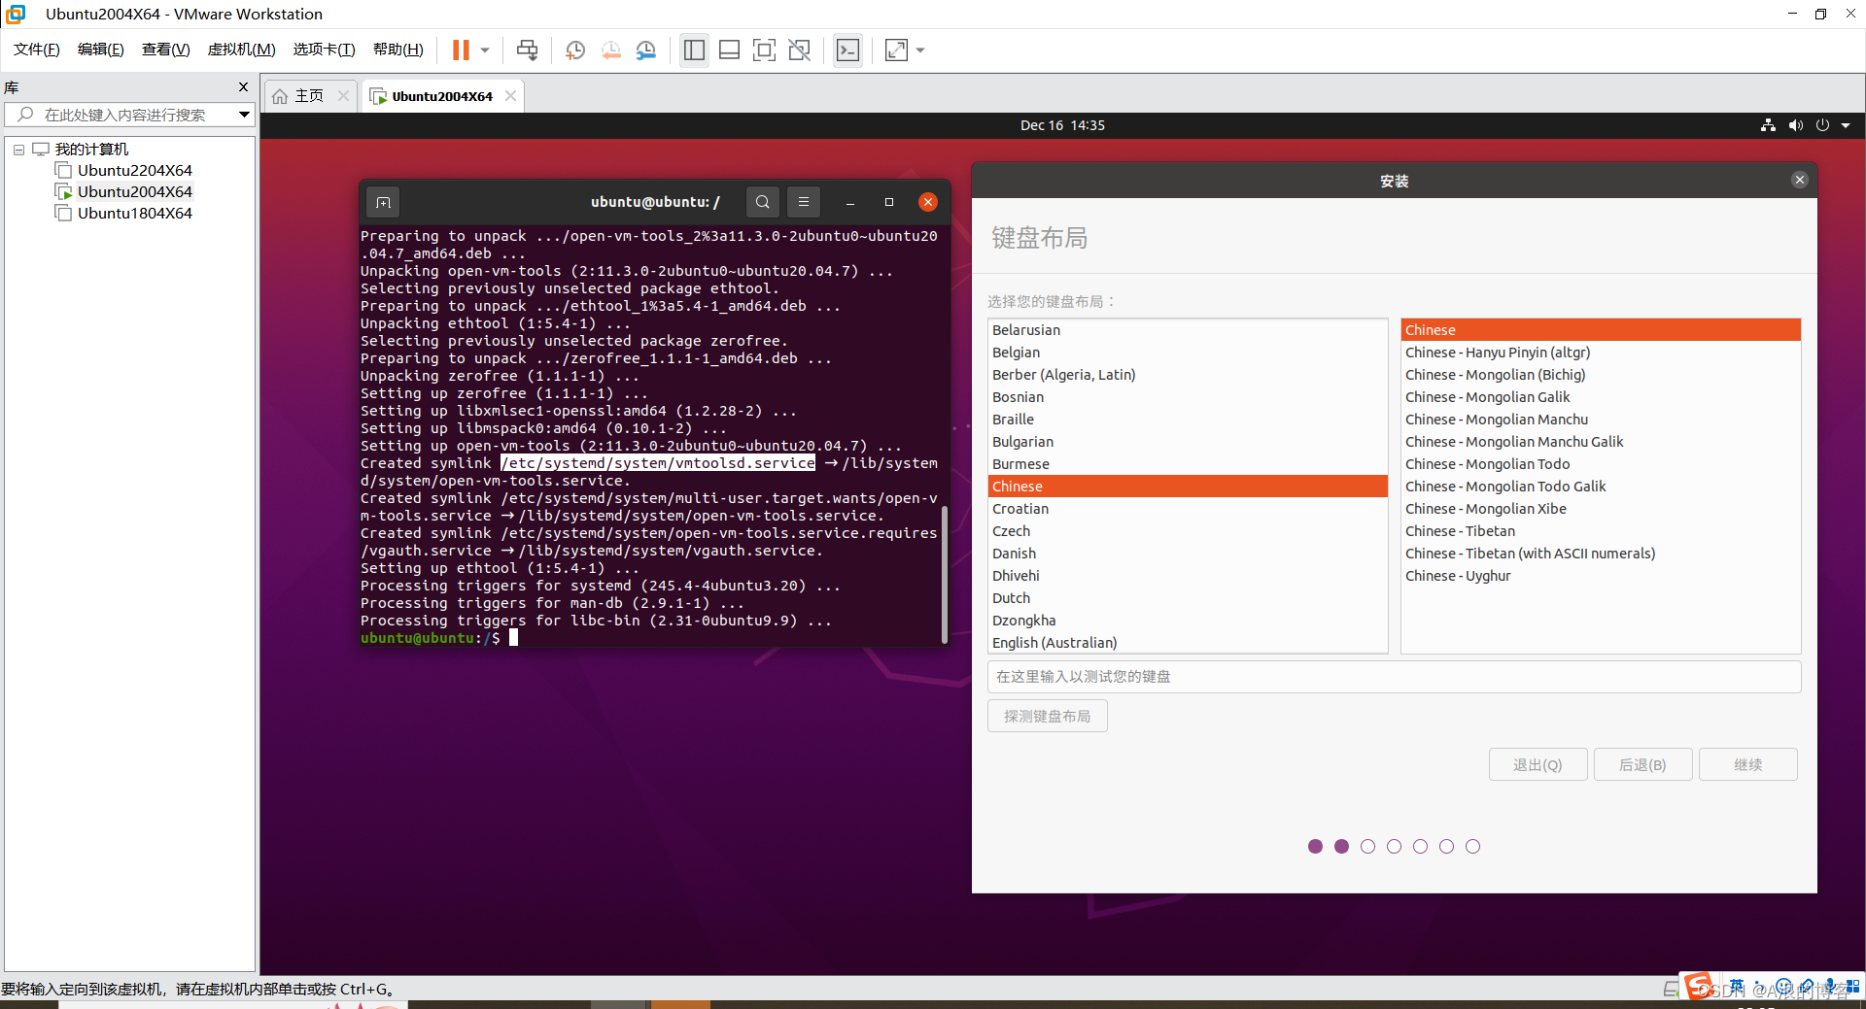The width and height of the screenshot is (1866, 1009).
Task: Open stretch display dropdown arrow
Action: pos(920,50)
